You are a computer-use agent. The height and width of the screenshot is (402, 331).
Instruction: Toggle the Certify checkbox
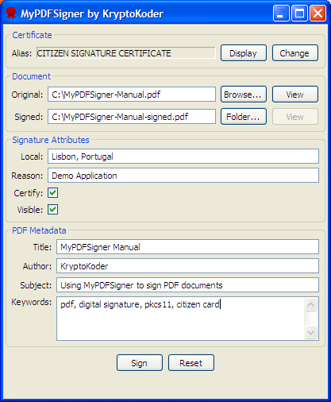click(52, 193)
